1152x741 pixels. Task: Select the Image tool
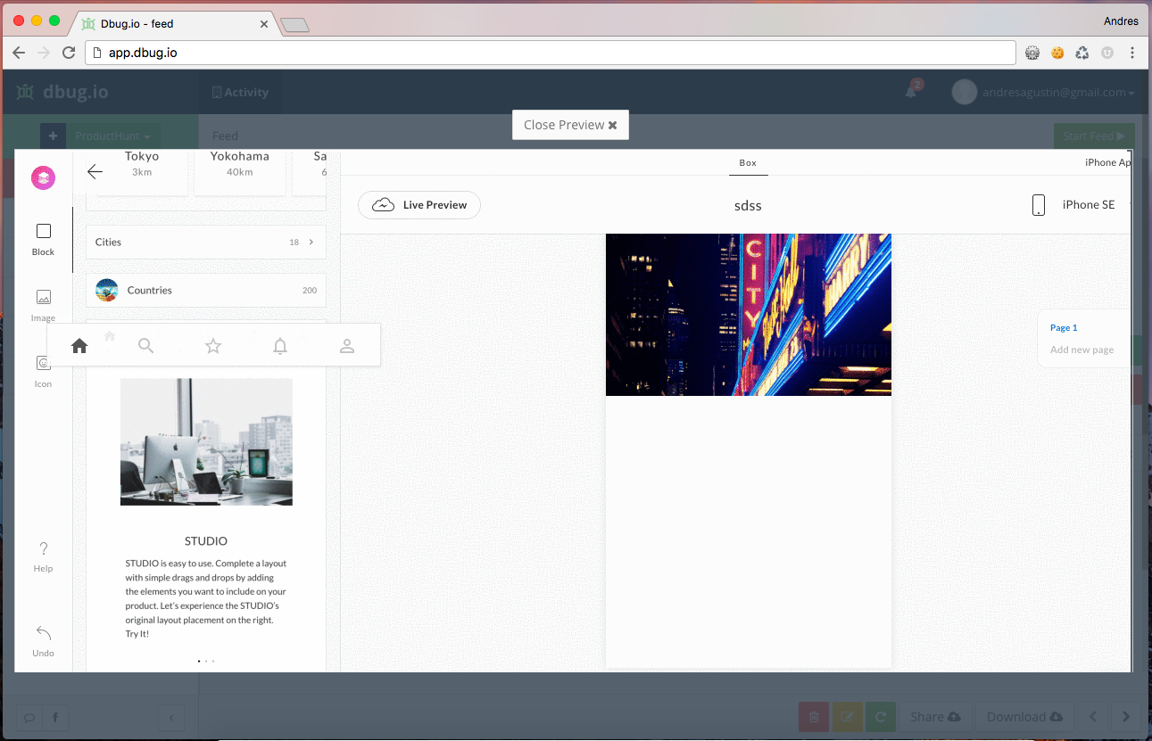pos(43,303)
